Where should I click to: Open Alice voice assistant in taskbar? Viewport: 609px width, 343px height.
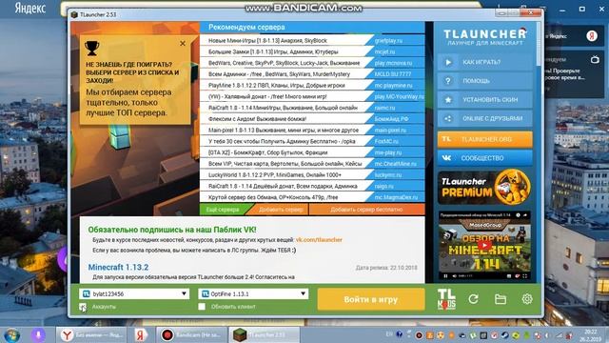coord(38,334)
